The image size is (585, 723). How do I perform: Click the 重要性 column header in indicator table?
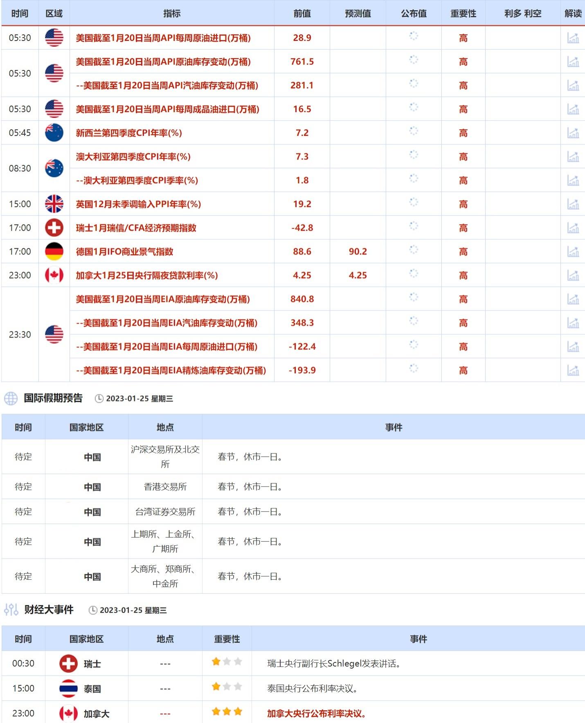tap(463, 14)
